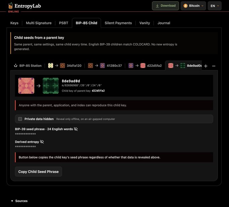
Task: Click yellow identicon in 34d1a120 tab
Action: tap(51, 66)
